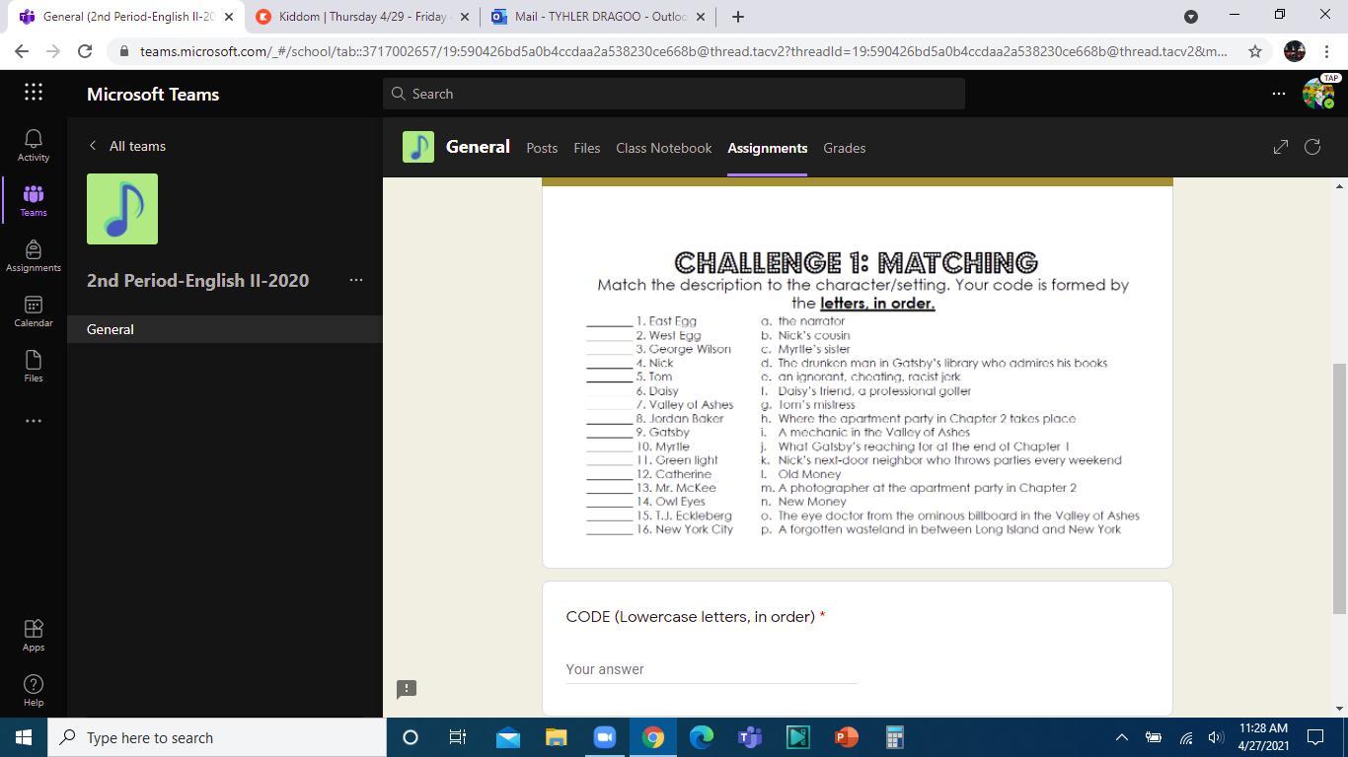Open the Activity bell in Teams sidebar
Screen dimensions: 1348x757
point(33,145)
